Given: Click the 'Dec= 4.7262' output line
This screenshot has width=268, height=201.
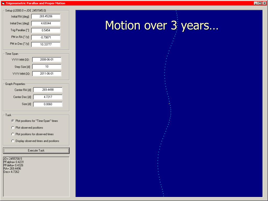Looking at the screenshot, I should (12, 172).
